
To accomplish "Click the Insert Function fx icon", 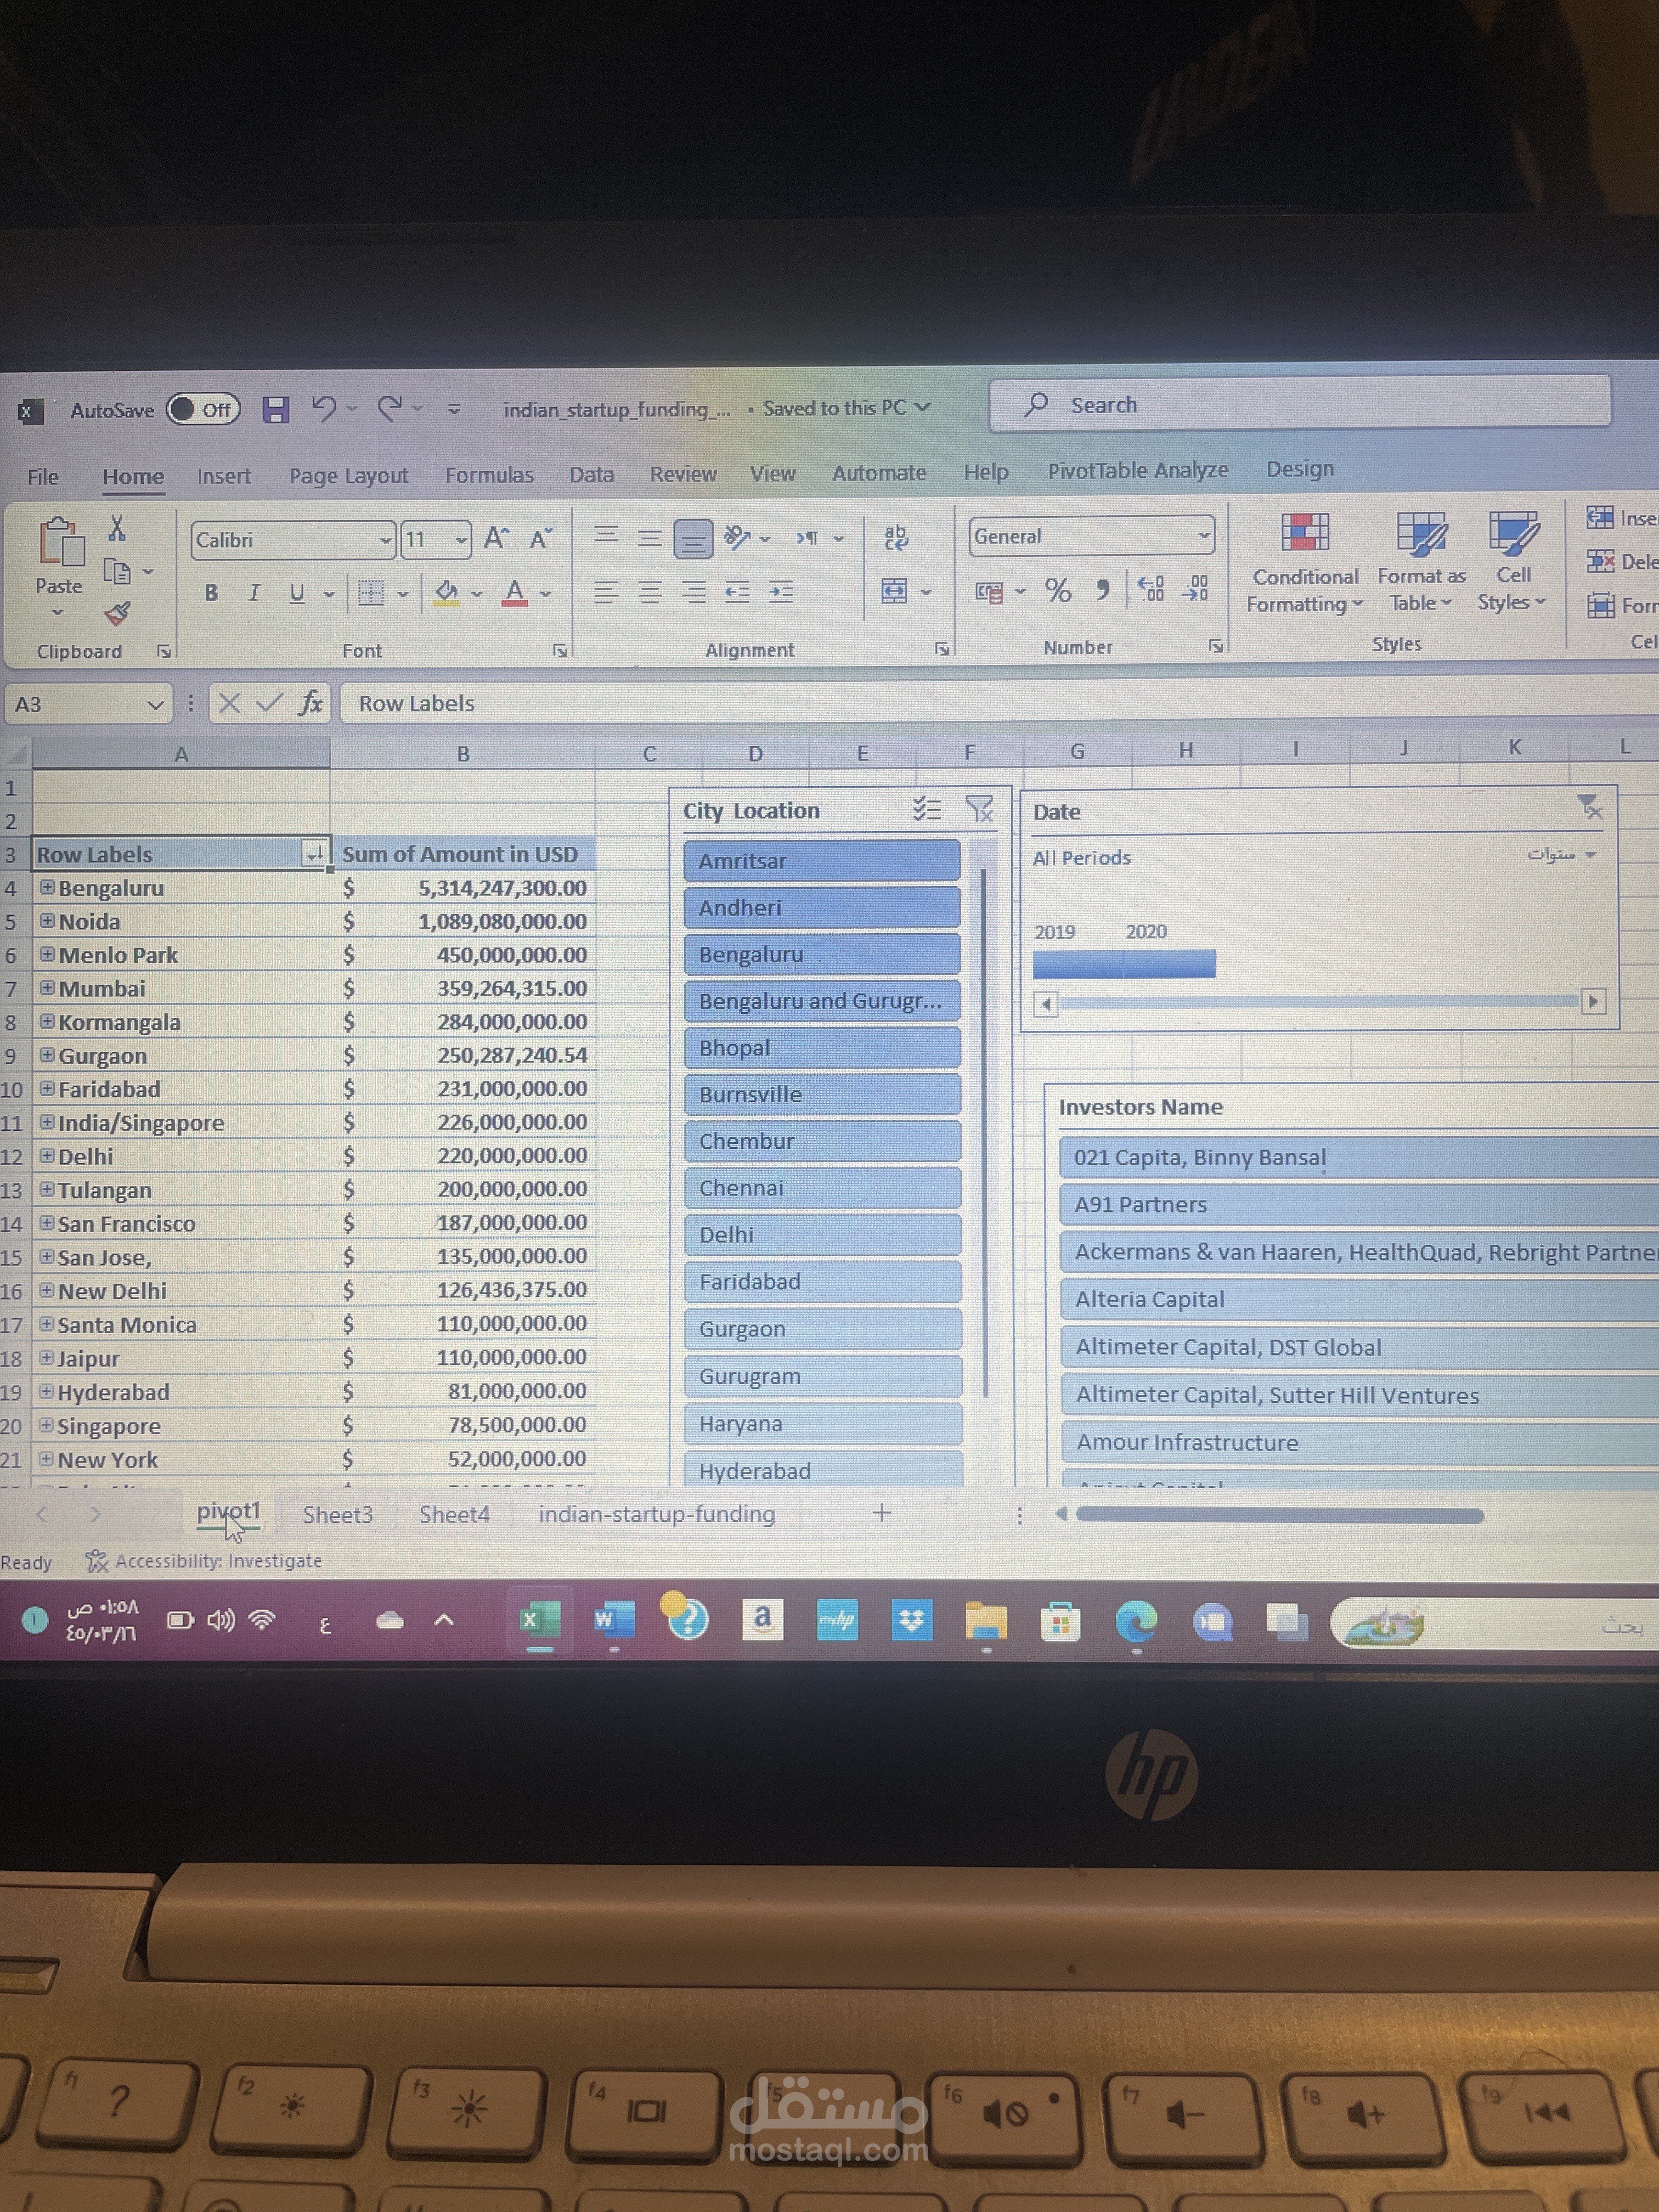I will [x=311, y=703].
